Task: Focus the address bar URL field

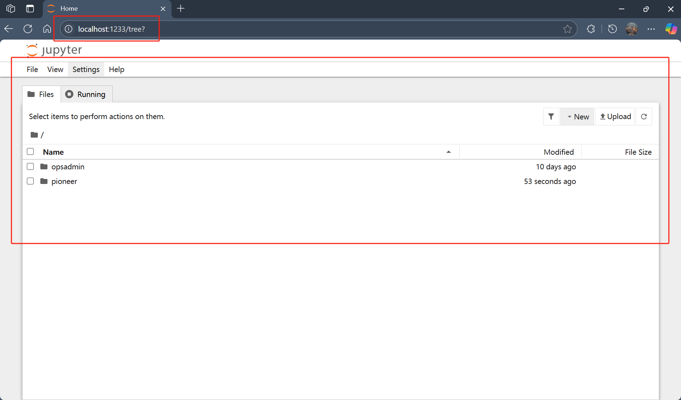Action: 318,29
